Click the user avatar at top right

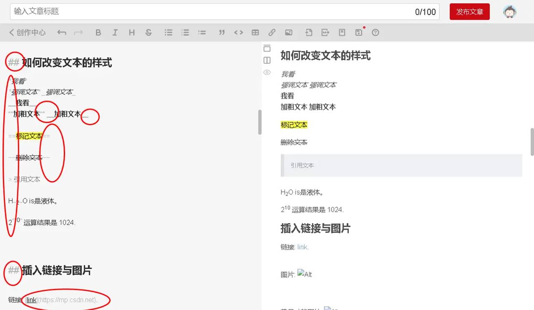click(x=509, y=12)
